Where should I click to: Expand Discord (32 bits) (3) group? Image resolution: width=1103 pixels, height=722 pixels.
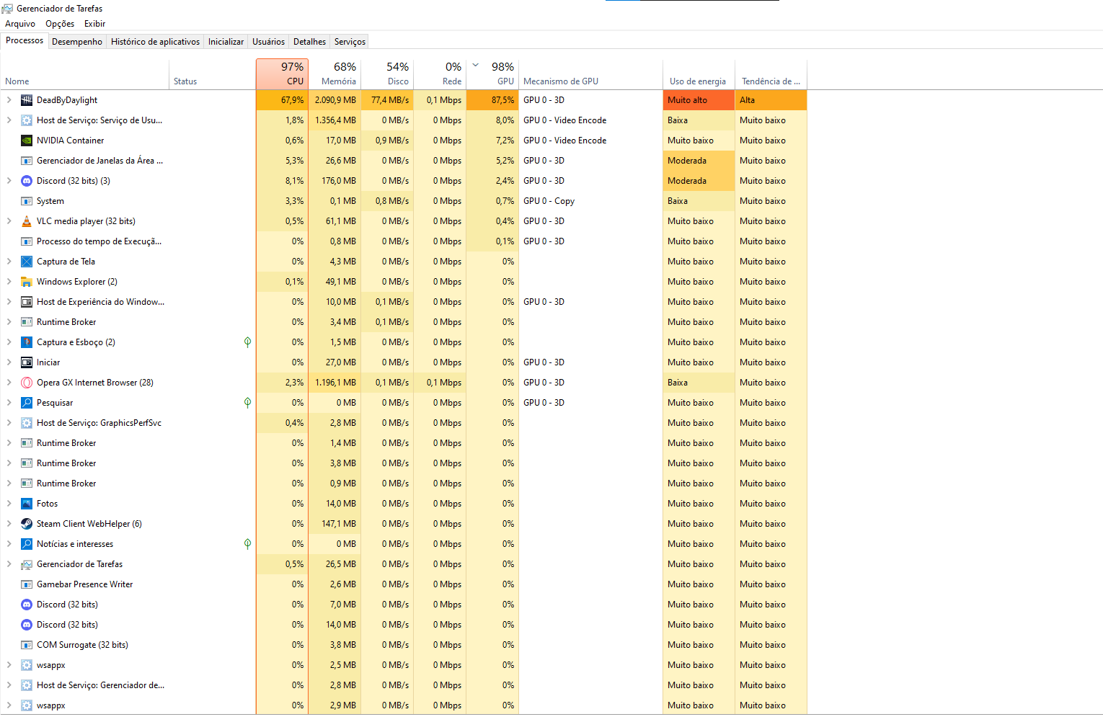click(x=9, y=181)
